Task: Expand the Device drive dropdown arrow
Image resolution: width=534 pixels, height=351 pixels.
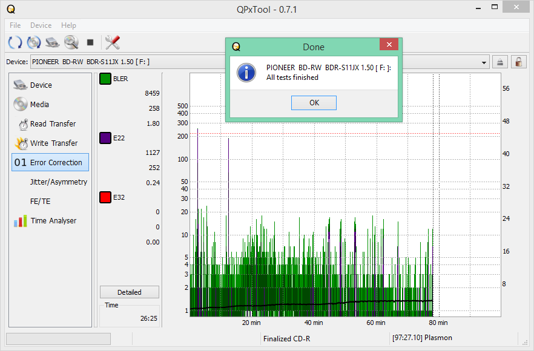Action: point(484,63)
